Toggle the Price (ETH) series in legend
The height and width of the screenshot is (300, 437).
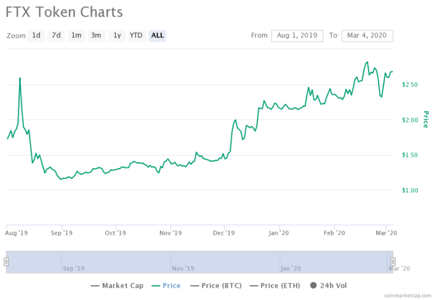[275, 285]
